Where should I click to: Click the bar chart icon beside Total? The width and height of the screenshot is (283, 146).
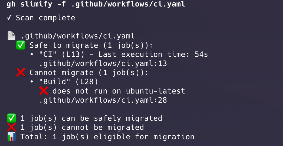point(11,137)
